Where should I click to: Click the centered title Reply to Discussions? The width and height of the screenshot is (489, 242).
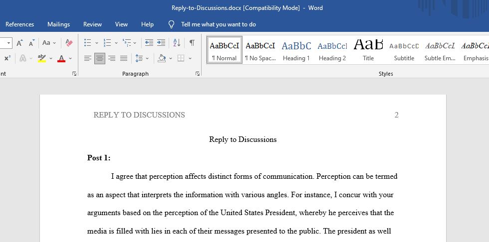243,139
